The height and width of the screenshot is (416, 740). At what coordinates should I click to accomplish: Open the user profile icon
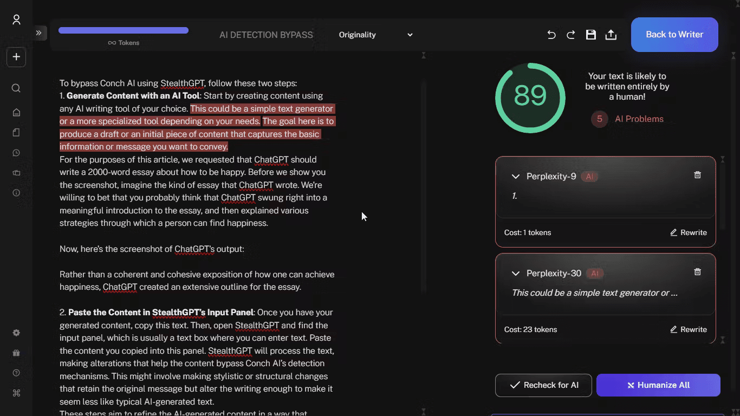[x=16, y=20]
